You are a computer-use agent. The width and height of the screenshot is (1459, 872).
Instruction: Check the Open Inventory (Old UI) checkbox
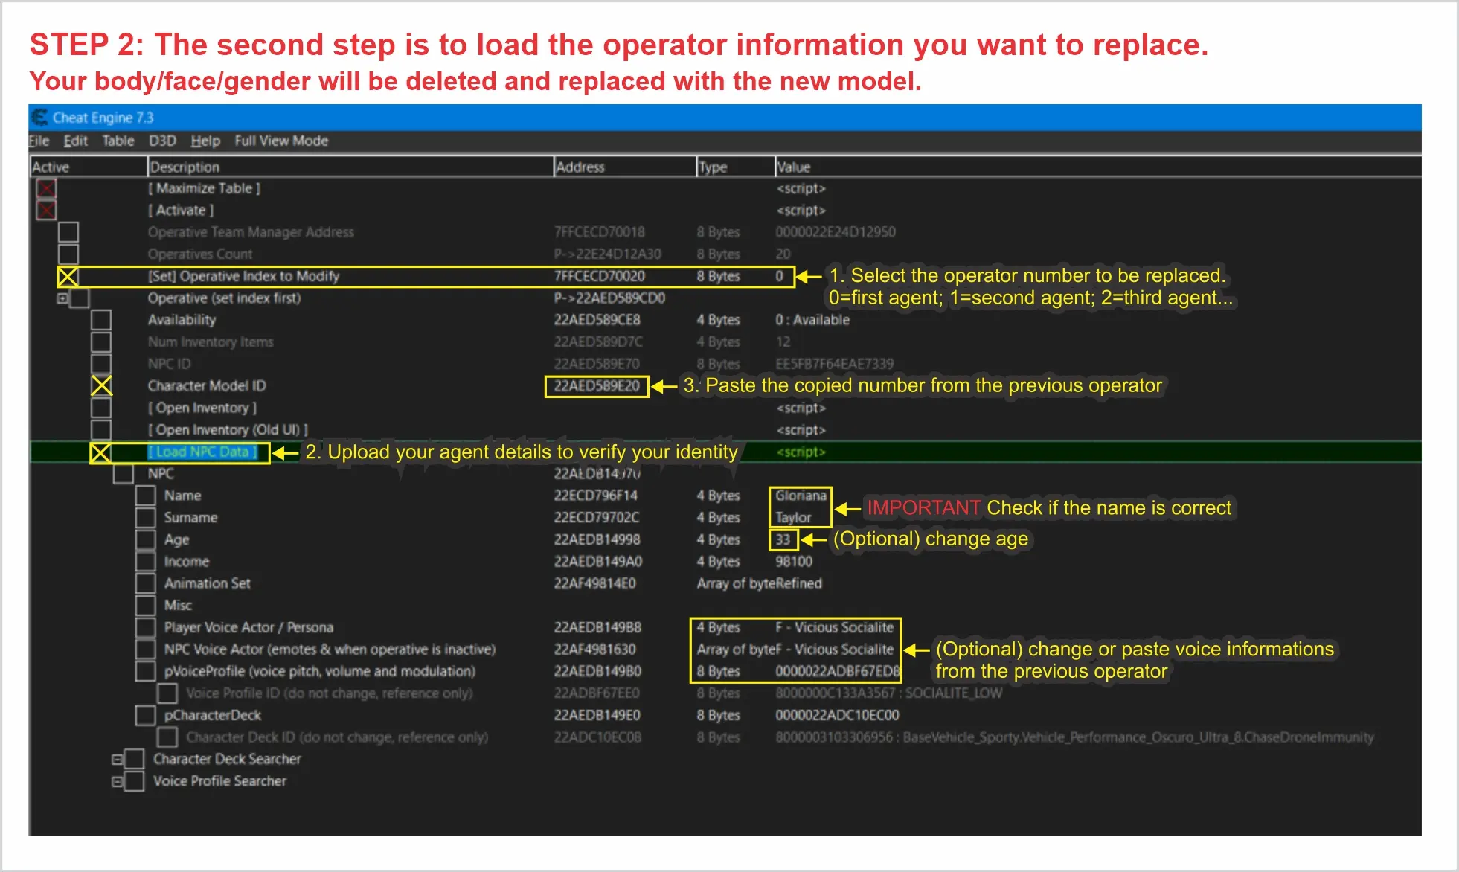[101, 430]
